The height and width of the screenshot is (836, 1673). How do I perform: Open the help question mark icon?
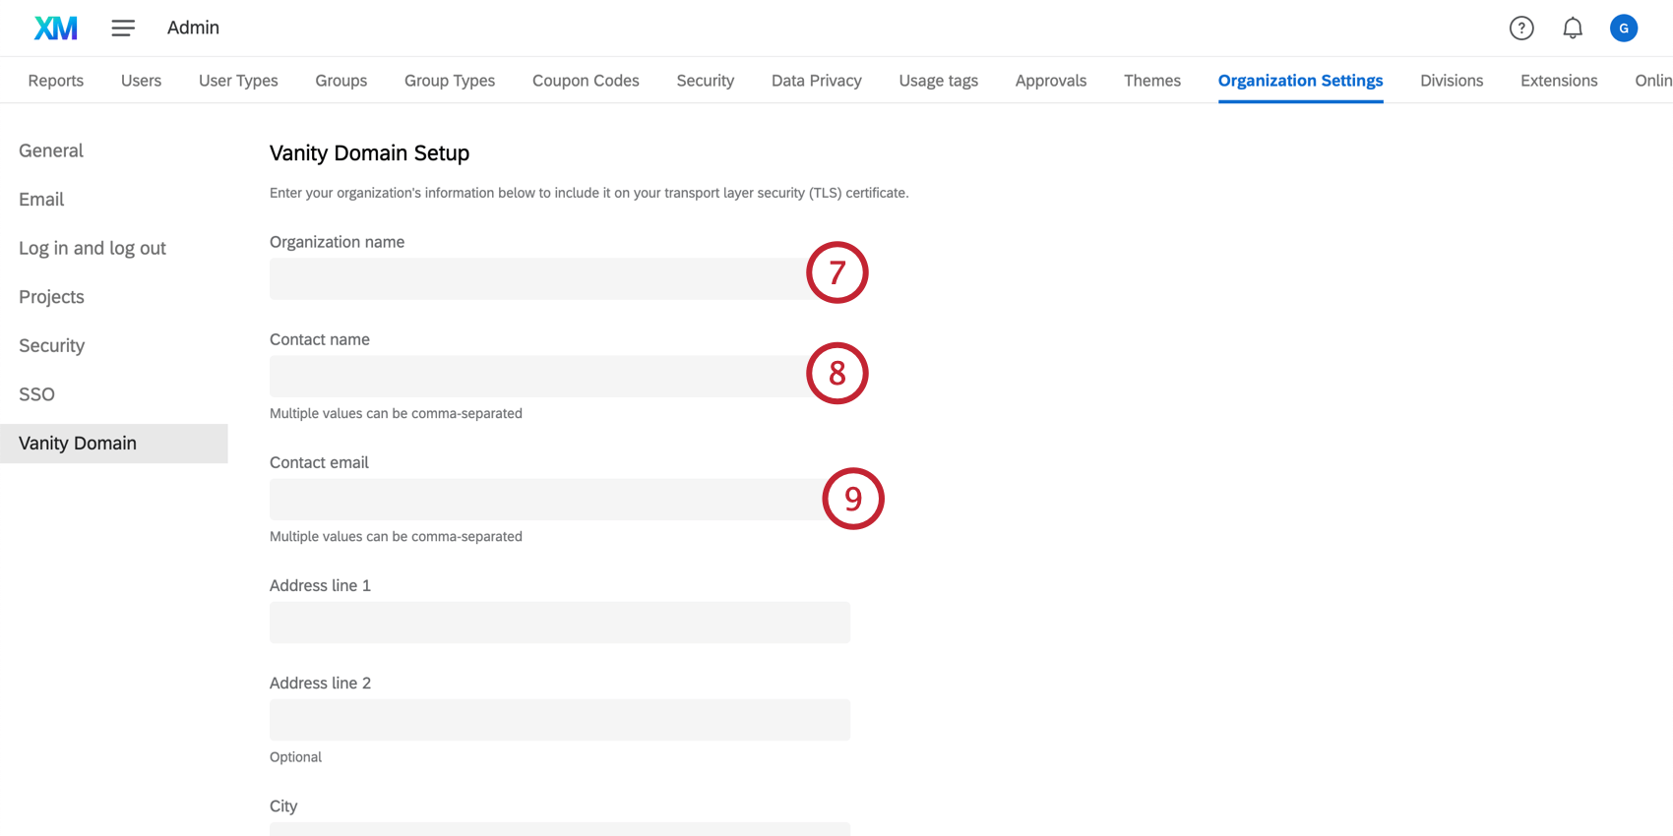click(x=1521, y=29)
